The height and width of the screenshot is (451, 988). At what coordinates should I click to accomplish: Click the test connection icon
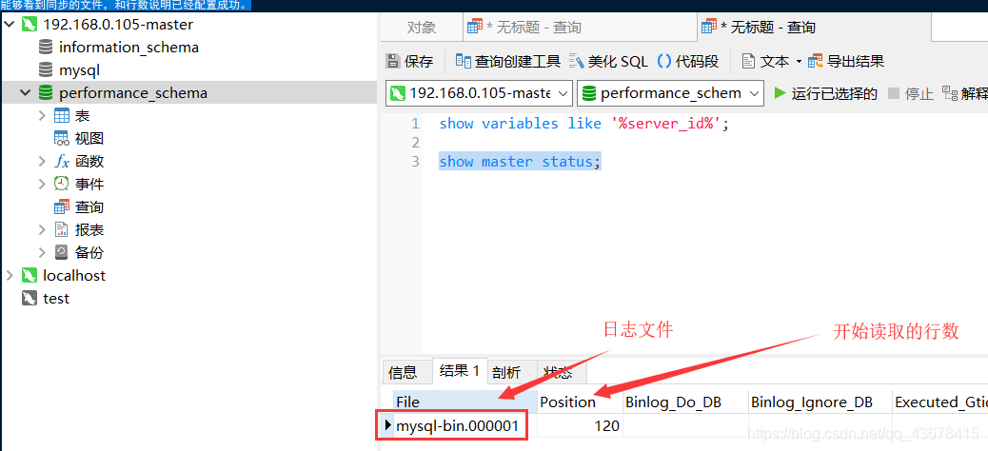(30, 298)
